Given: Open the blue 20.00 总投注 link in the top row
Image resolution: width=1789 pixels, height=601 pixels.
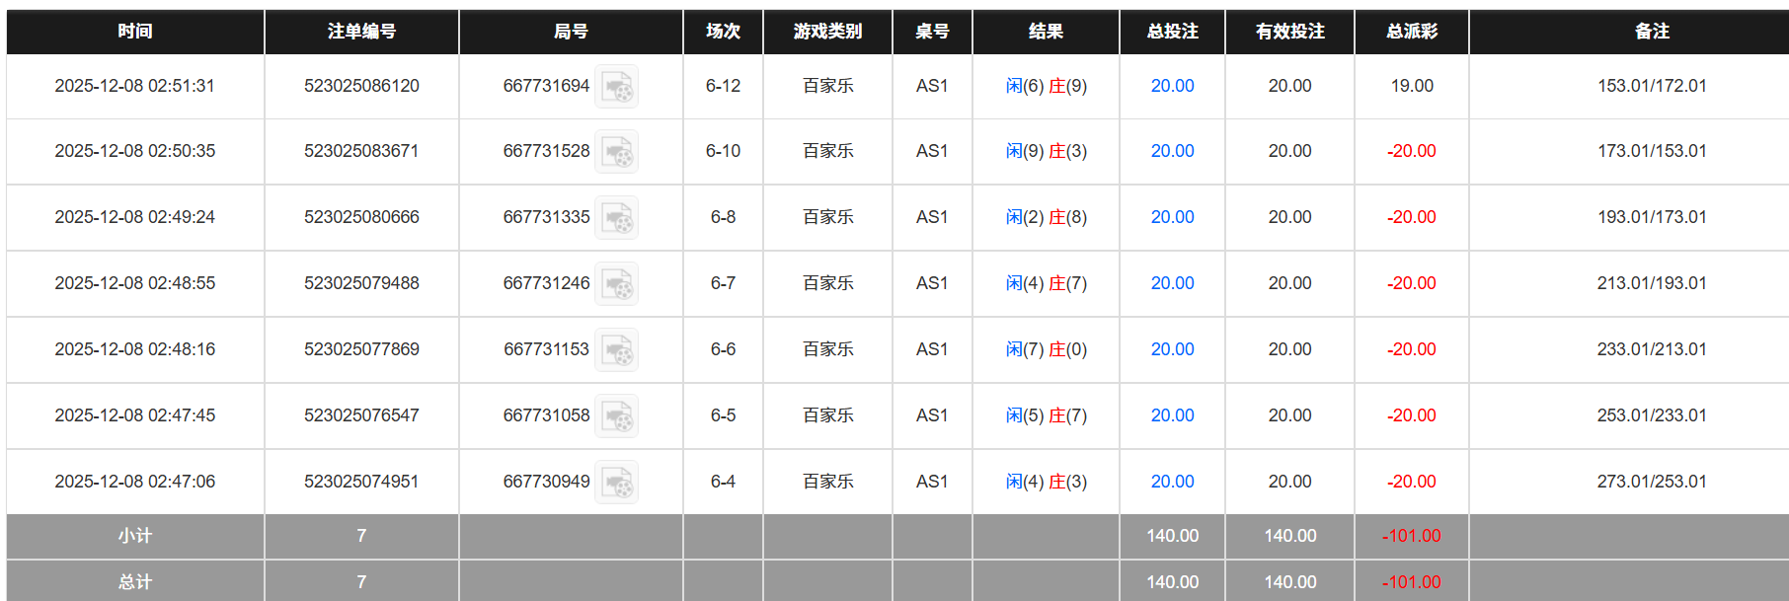Looking at the screenshot, I should click(1171, 86).
